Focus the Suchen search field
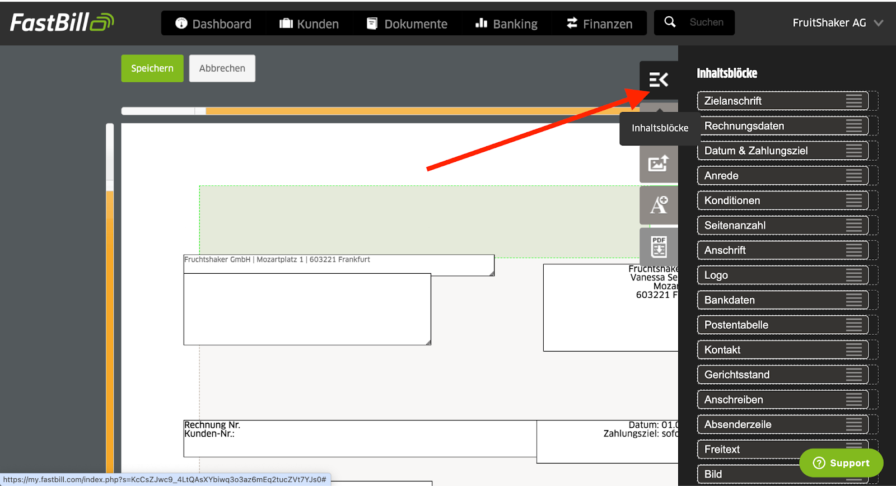 (x=707, y=22)
